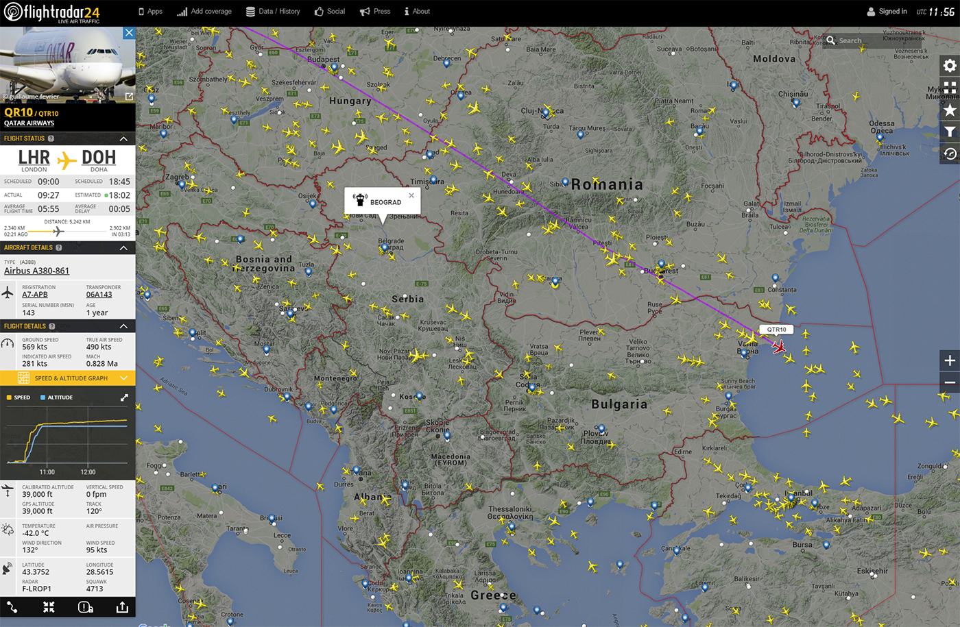Zoom out on the map
The image size is (960, 627).
[950, 382]
